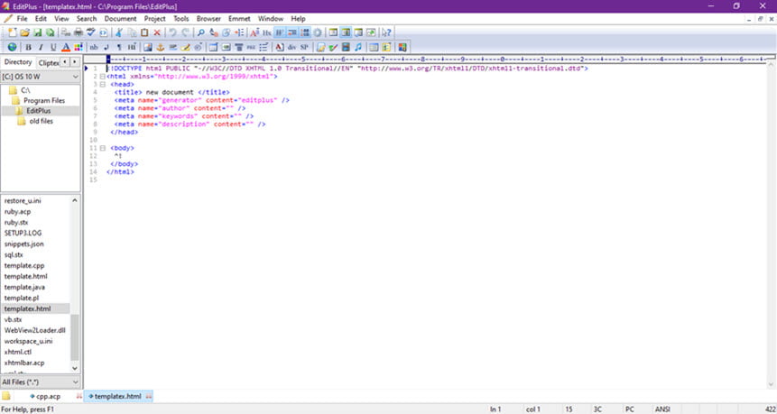The width and height of the screenshot is (777, 414).
Task: Click the file list scrollbar thumb
Action: pos(75,337)
